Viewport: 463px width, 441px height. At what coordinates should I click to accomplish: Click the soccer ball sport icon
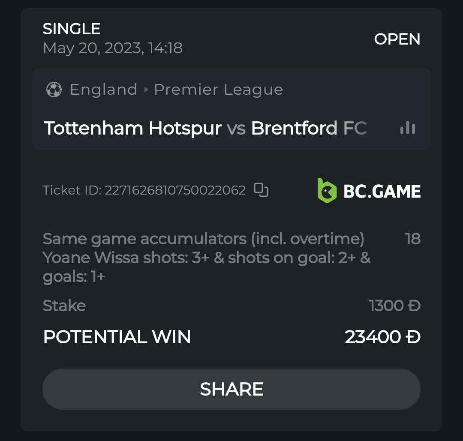click(54, 90)
